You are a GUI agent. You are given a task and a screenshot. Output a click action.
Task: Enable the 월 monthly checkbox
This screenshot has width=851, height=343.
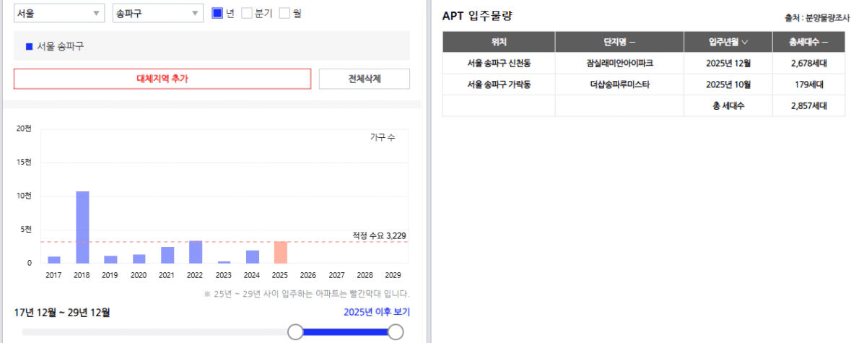[284, 14]
